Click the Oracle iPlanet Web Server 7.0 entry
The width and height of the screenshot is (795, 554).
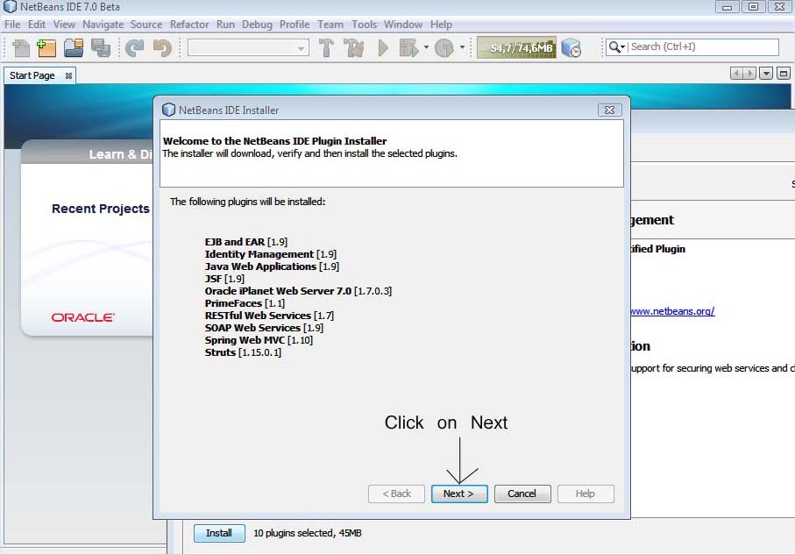[x=298, y=291]
